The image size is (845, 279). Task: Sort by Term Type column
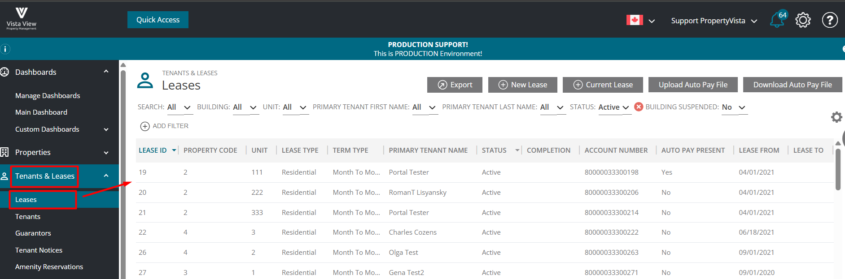[350, 150]
